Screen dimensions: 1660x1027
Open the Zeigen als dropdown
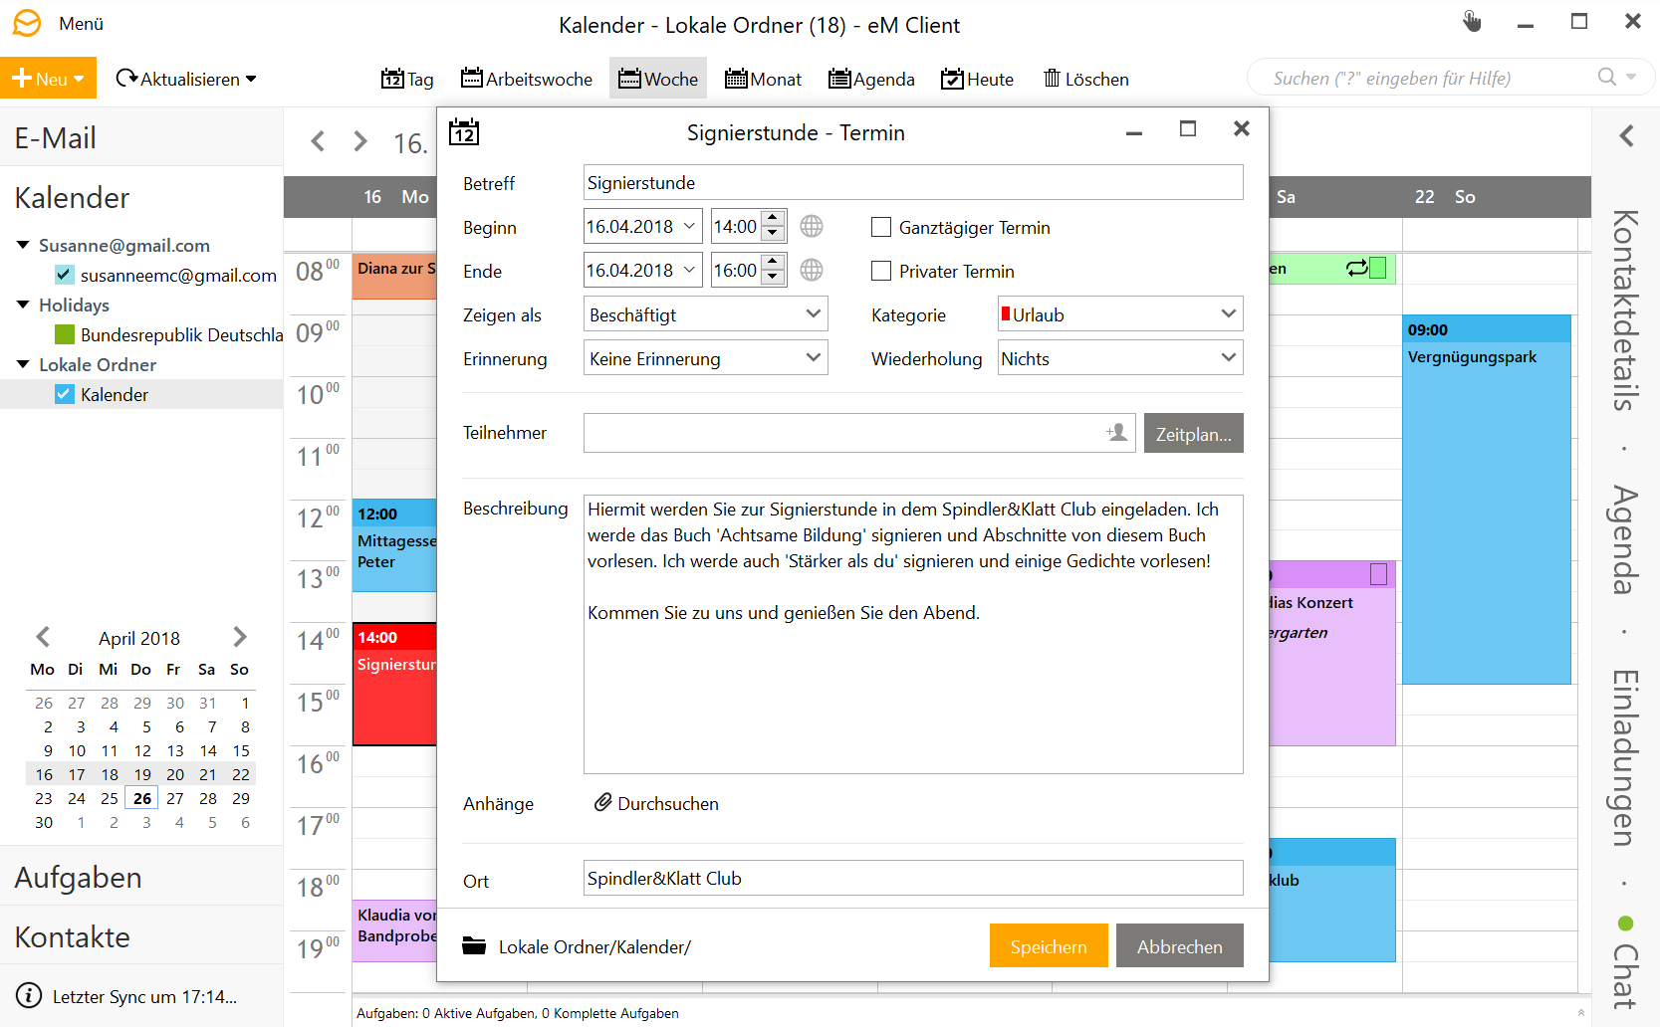(x=813, y=313)
